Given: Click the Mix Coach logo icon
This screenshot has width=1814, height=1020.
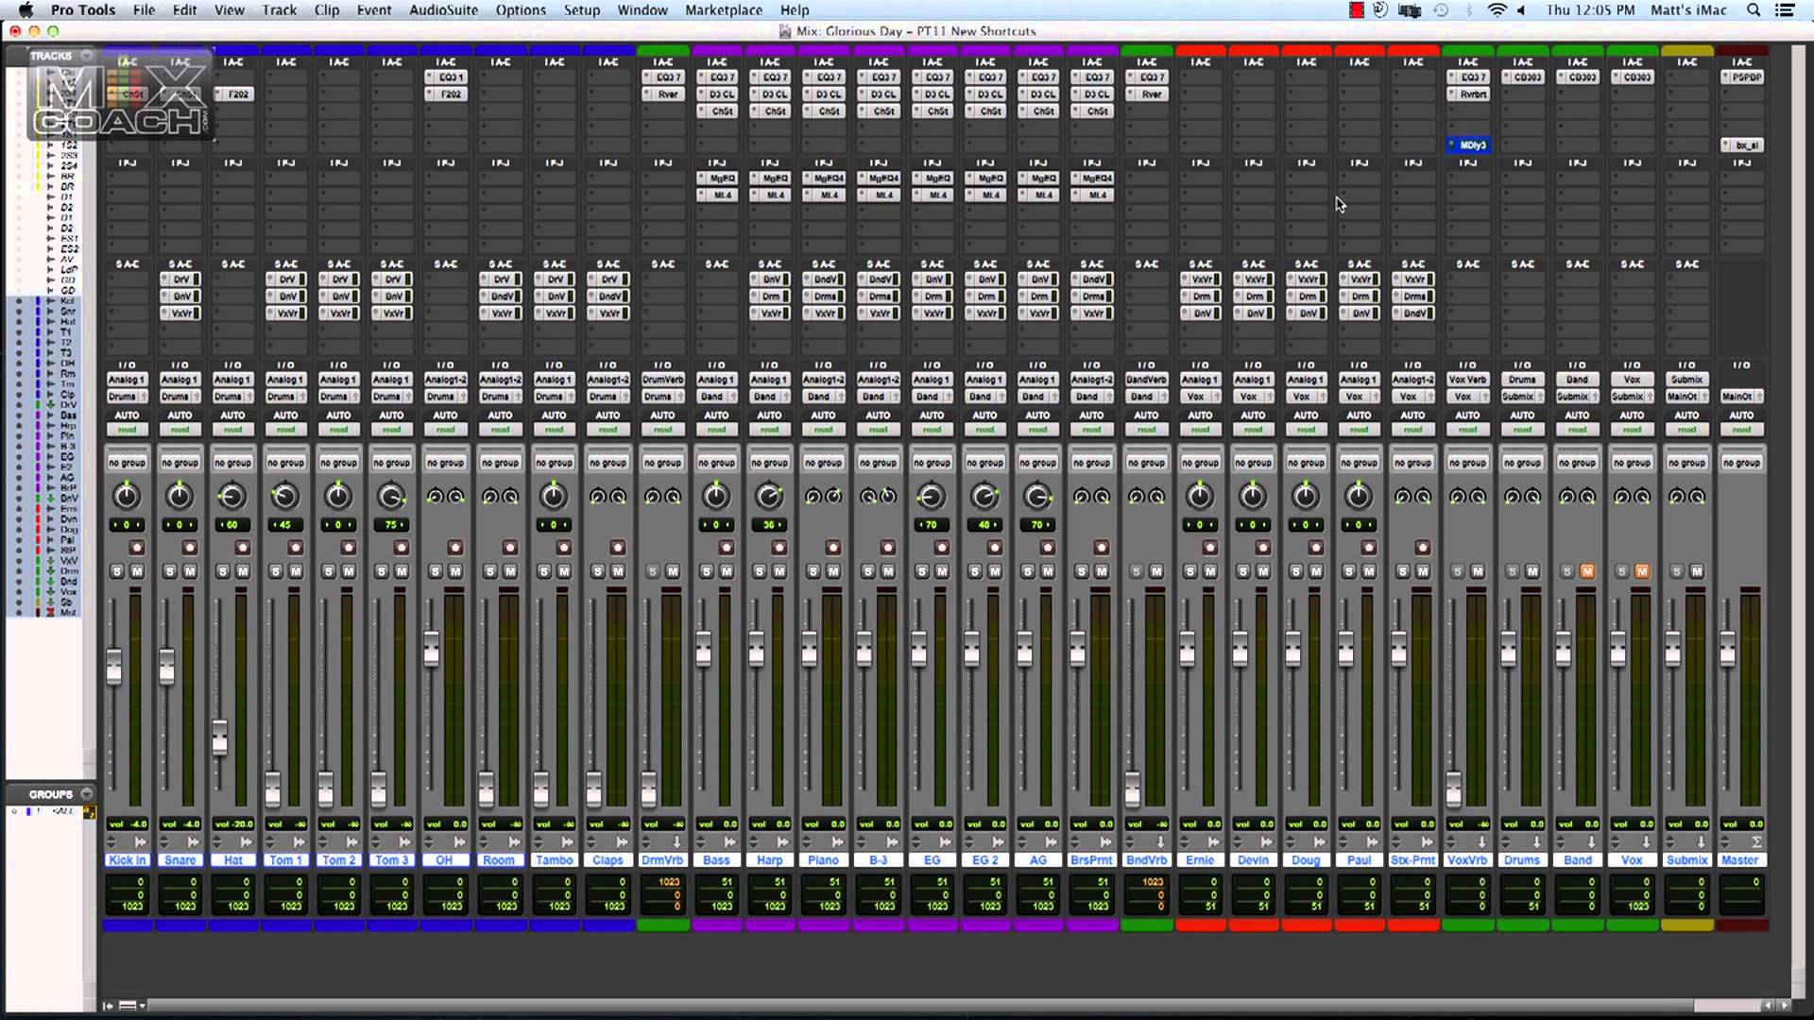Looking at the screenshot, I should tap(118, 97).
